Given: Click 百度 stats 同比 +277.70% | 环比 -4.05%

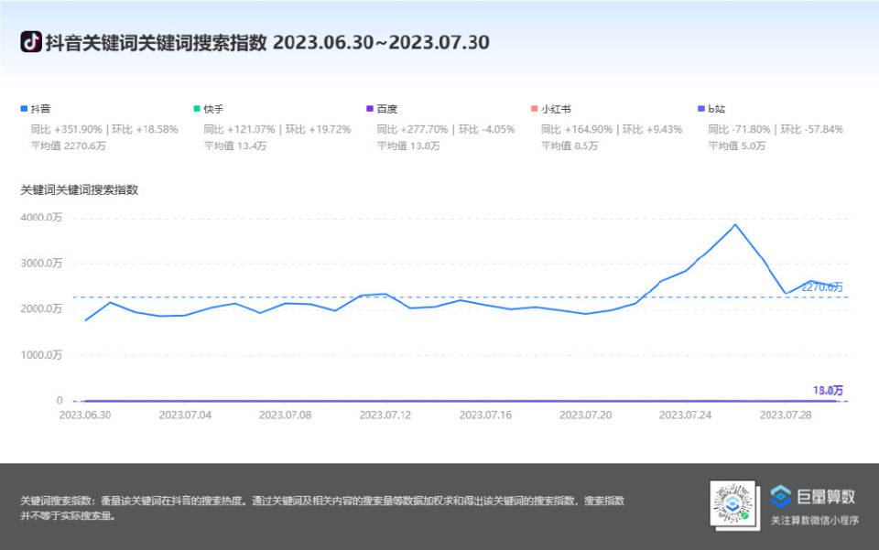Looking at the screenshot, I should coord(446,129).
